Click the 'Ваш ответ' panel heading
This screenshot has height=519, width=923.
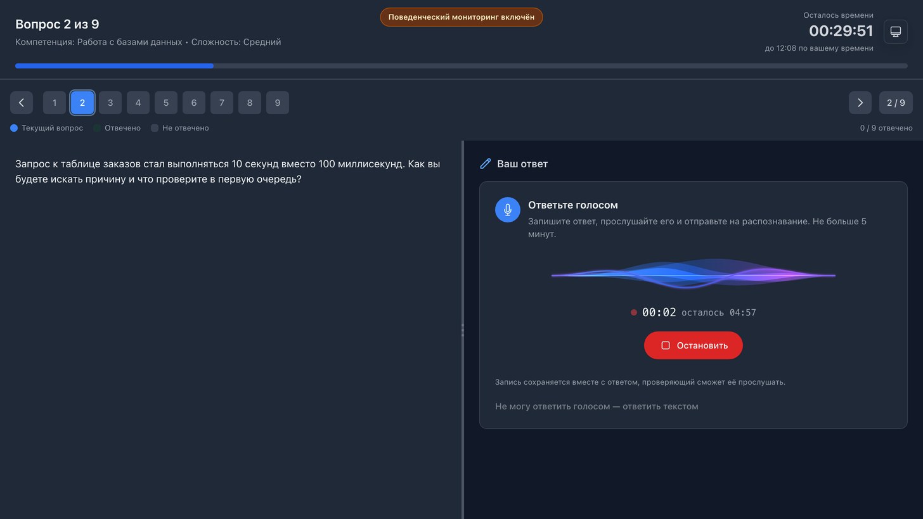pyautogui.click(x=522, y=163)
